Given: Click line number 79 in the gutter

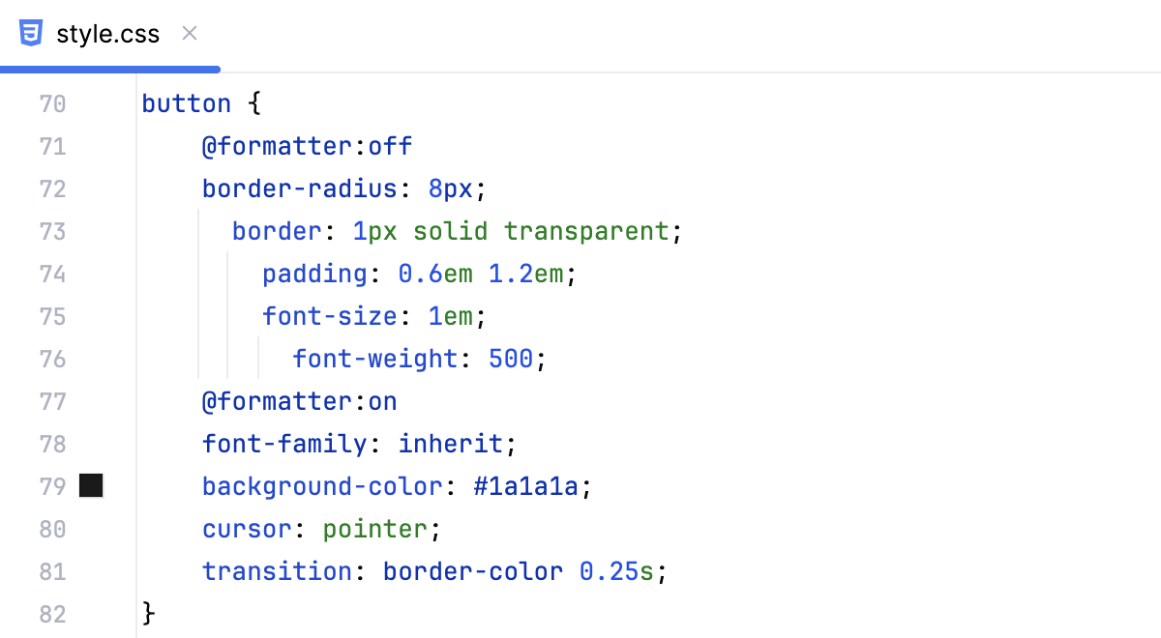Looking at the screenshot, I should [53, 486].
